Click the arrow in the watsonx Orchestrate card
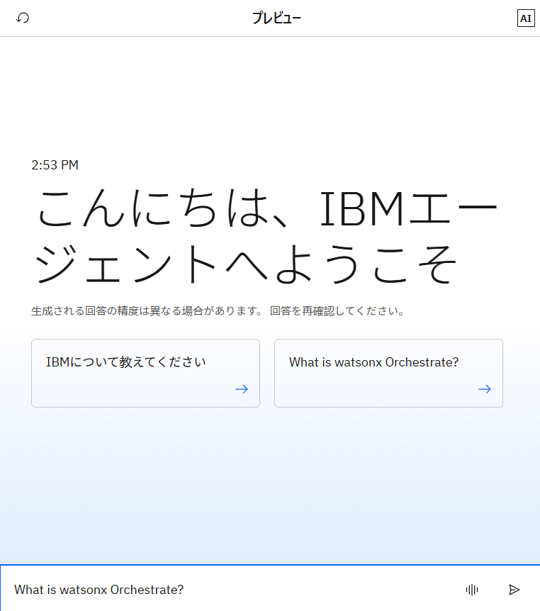The width and height of the screenshot is (540, 611). point(485,389)
